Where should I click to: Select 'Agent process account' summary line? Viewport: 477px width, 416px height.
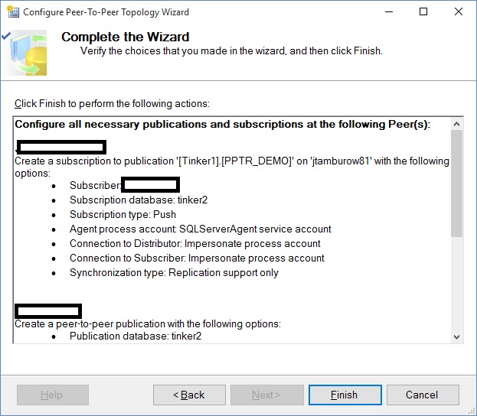coord(200,229)
